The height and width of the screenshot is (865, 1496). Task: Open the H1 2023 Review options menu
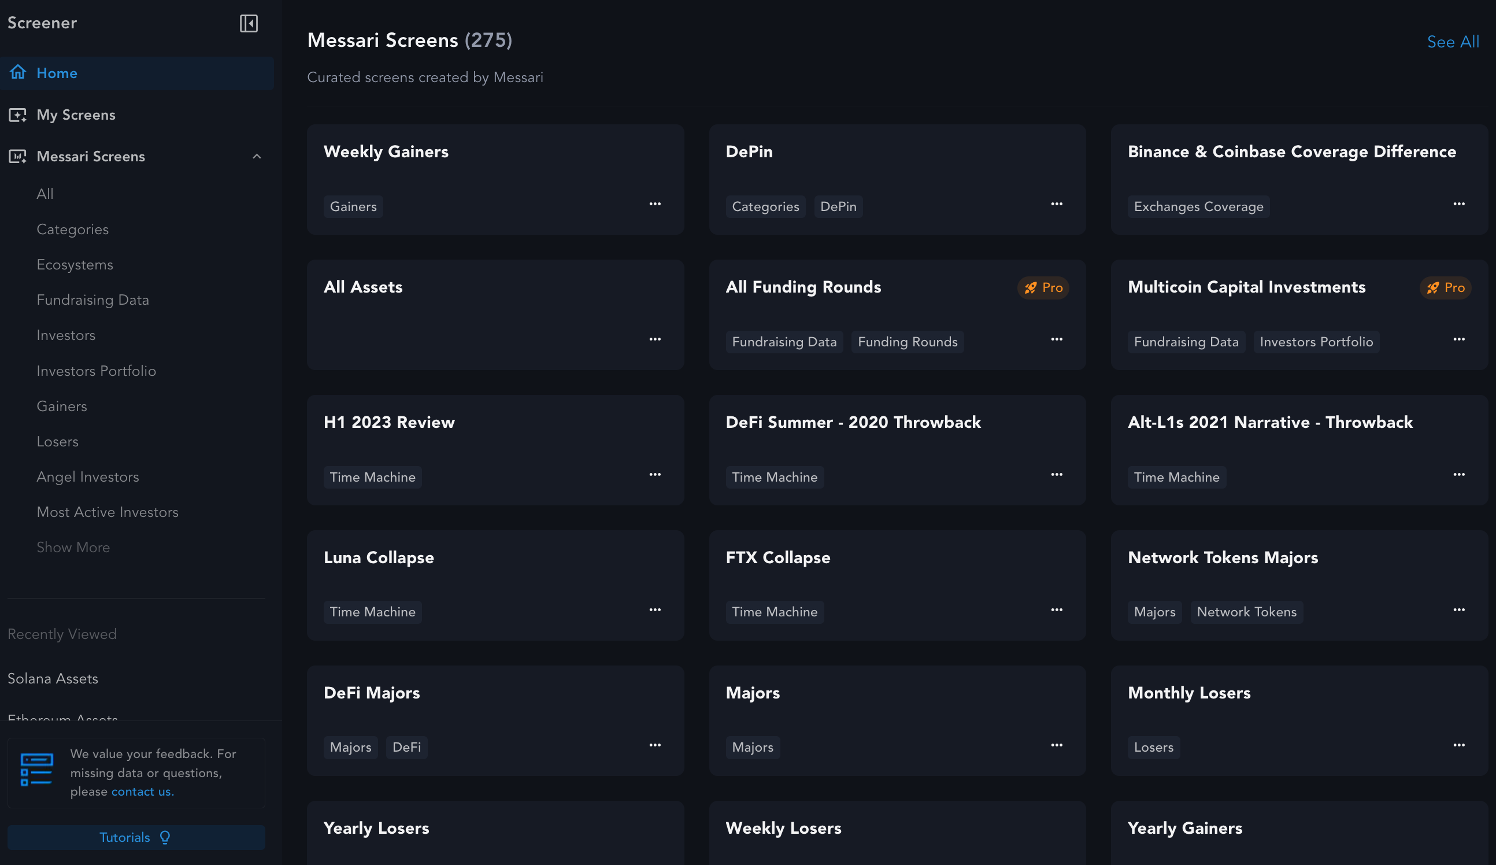[655, 474]
